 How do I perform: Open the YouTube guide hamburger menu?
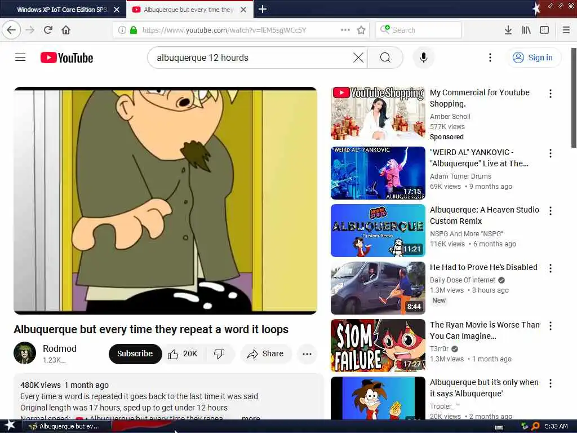click(20, 58)
